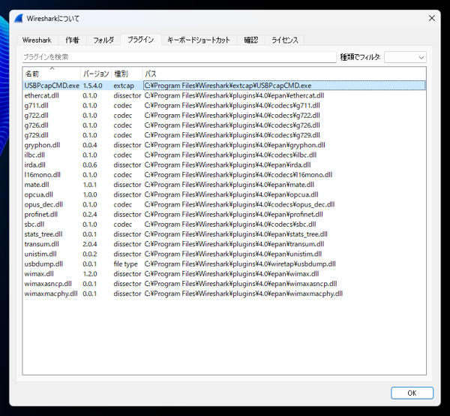Confirm with the OK button
Screen dimensions: 450x416
(x=412, y=393)
